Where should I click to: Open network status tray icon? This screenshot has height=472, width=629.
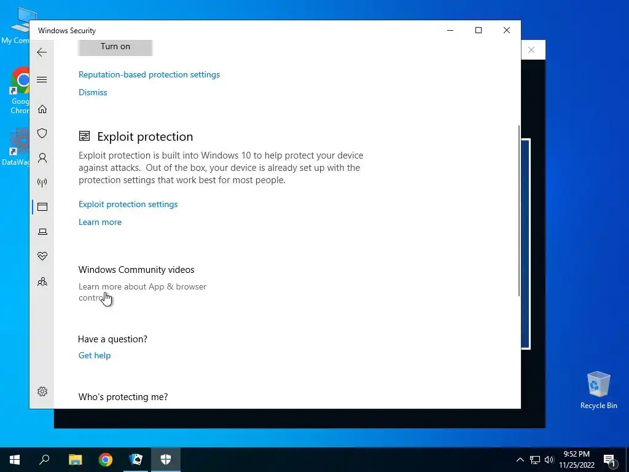[x=535, y=460]
